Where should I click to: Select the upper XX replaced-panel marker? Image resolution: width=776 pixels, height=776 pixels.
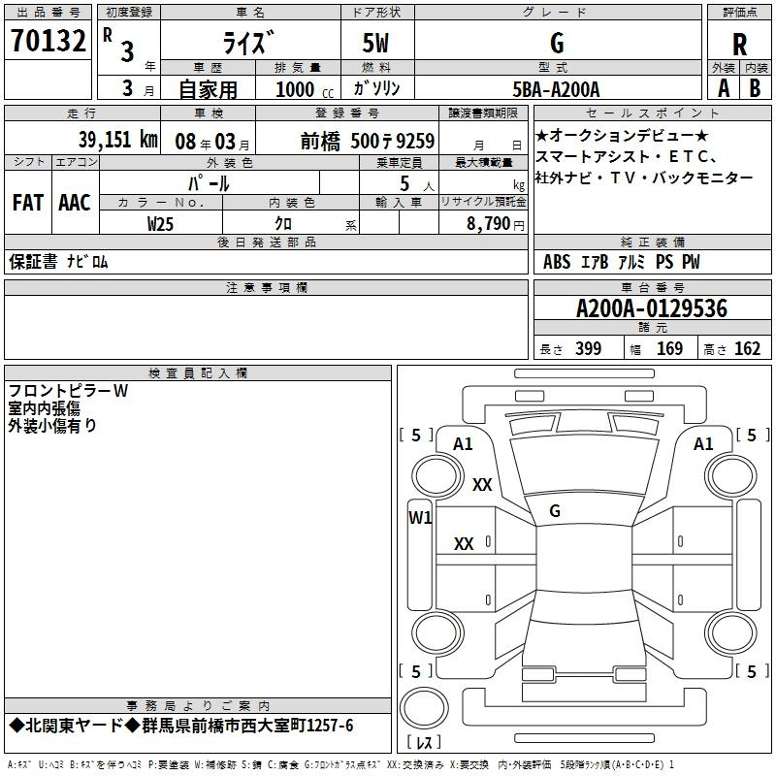tap(482, 485)
